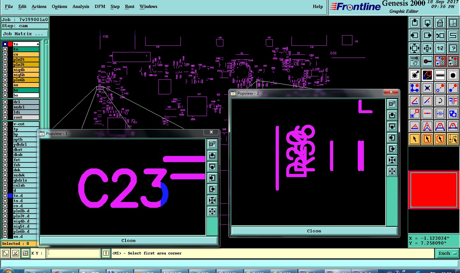460x273 pixels.
Task: Toggle checkbox for layer fzt
Action: 5,160
